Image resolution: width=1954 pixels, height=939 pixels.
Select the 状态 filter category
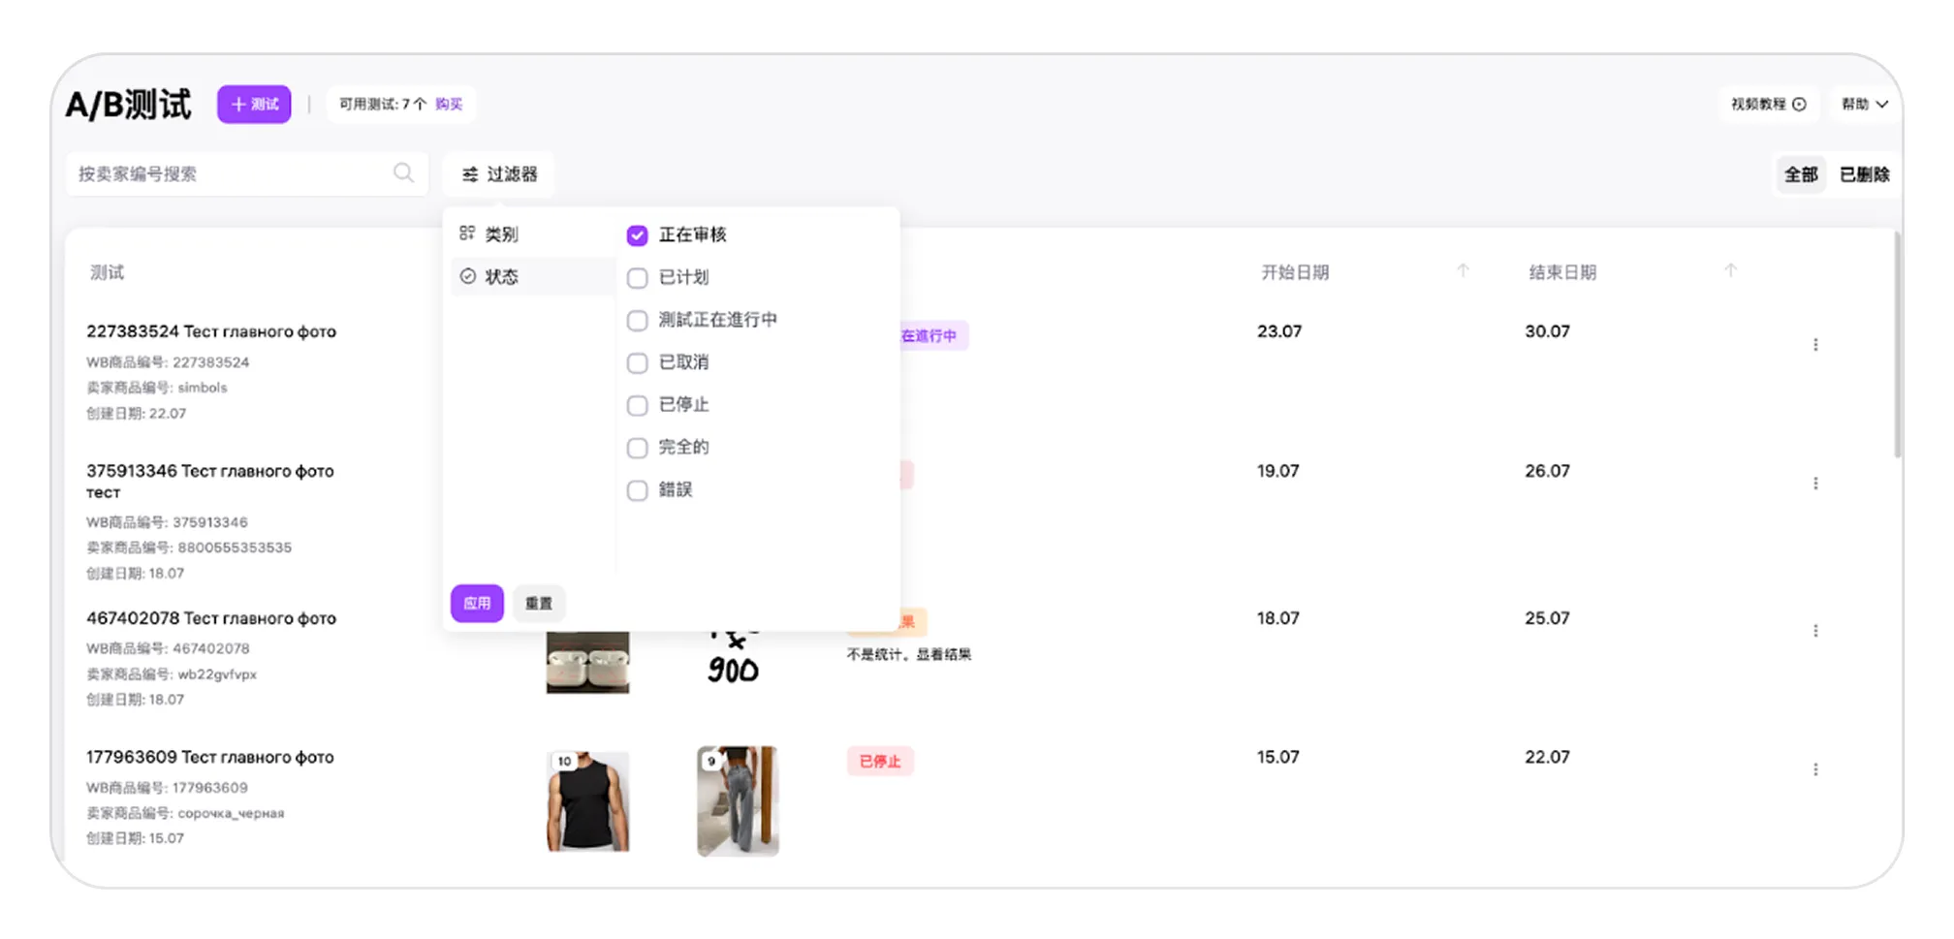coord(502,277)
